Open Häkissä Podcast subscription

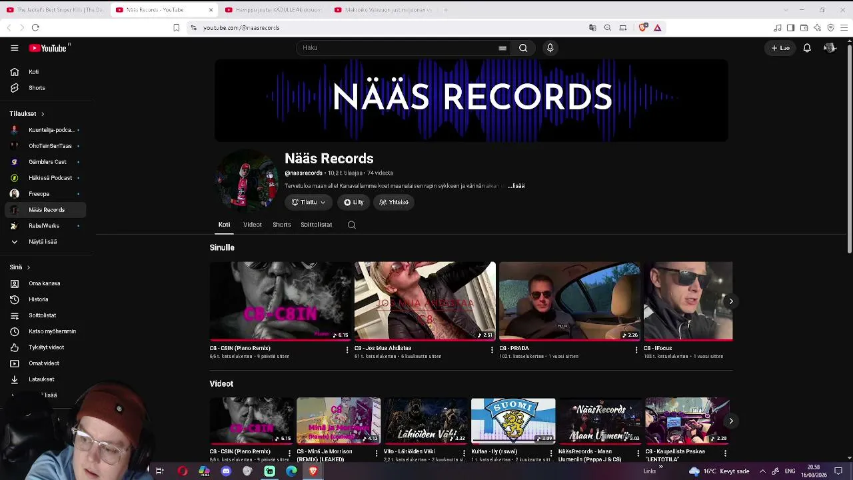45,178
